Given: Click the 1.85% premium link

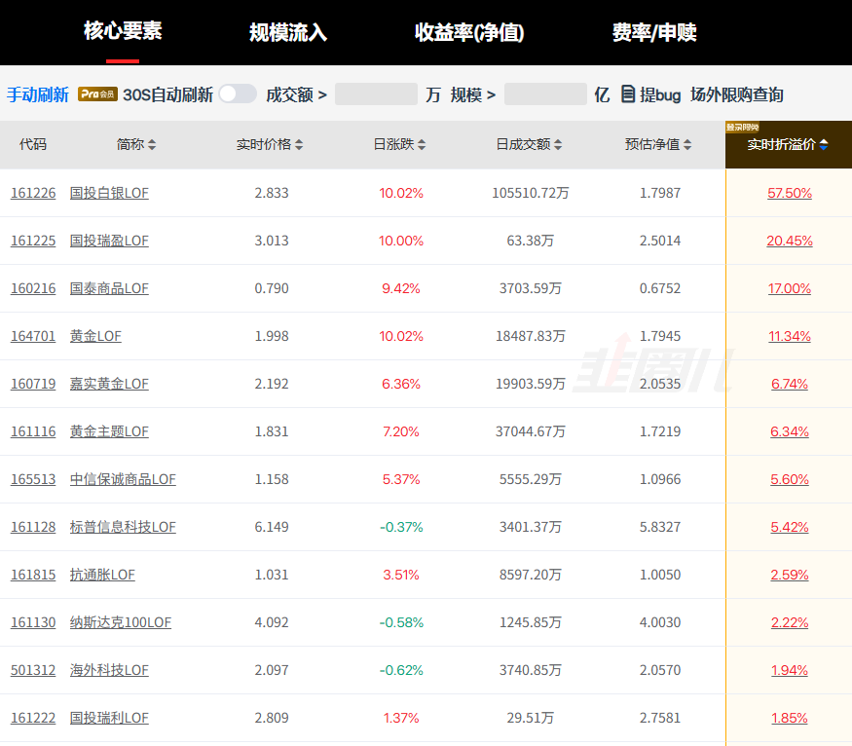Looking at the screenshot, I should [x=790, y=720].
